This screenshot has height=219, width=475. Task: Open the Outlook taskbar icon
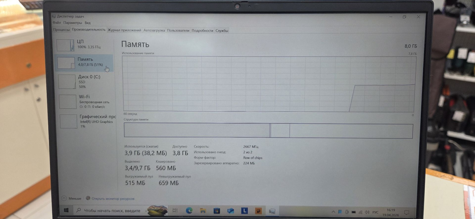(x=230, y=211)
